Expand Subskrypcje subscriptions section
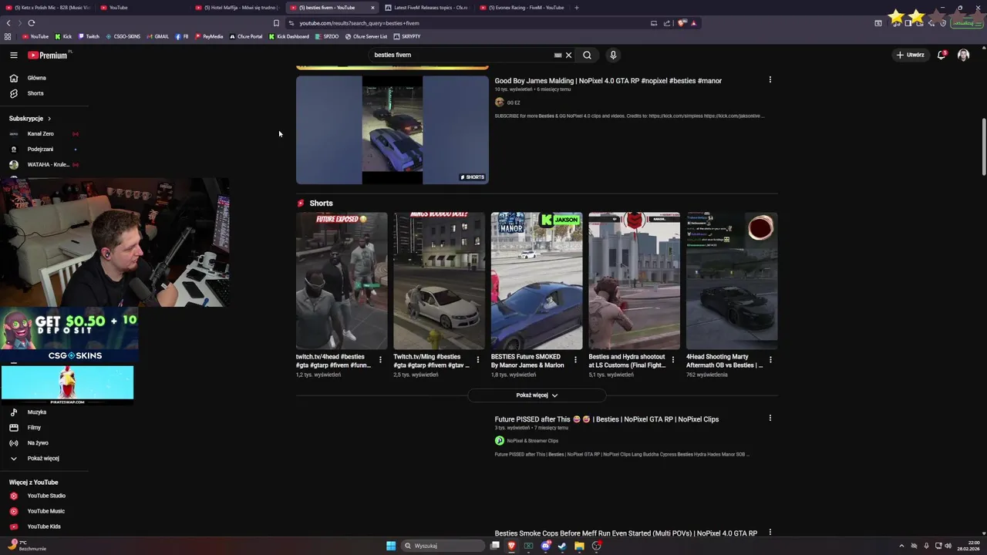This screenshot has height=555, width=987. coord(30,119)
